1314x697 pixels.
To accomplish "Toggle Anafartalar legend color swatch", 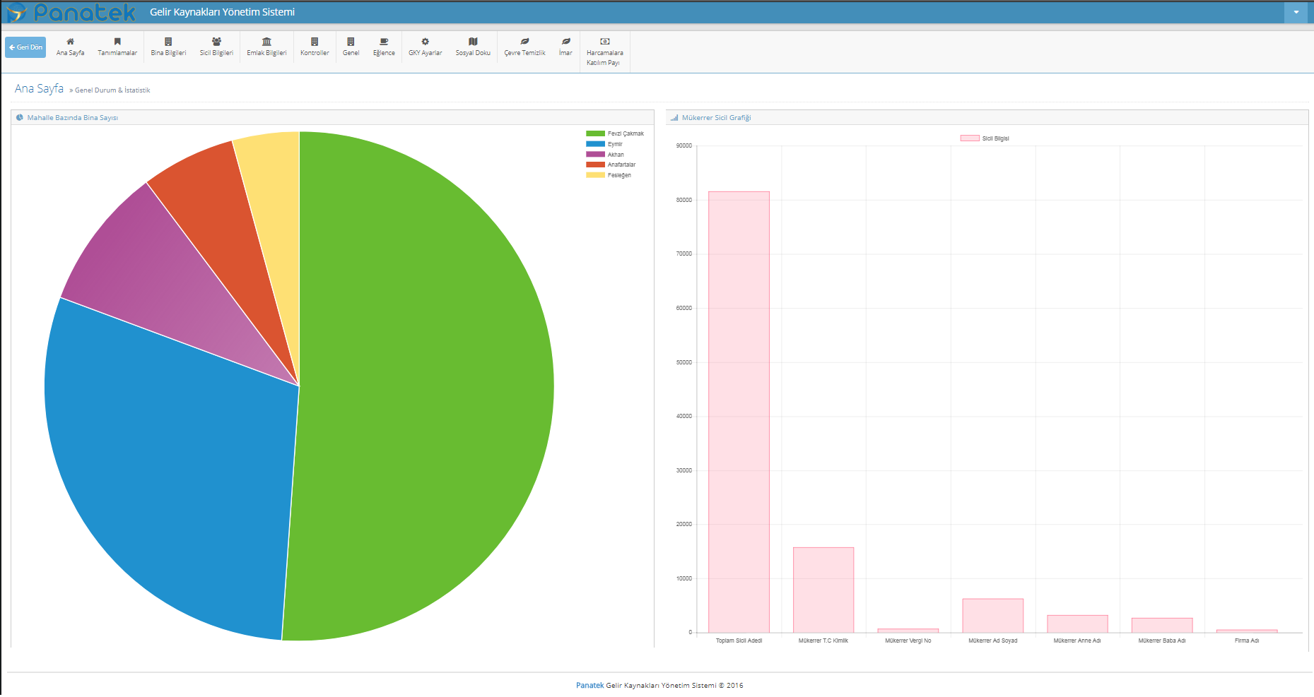I will click(x=595, y=165).
